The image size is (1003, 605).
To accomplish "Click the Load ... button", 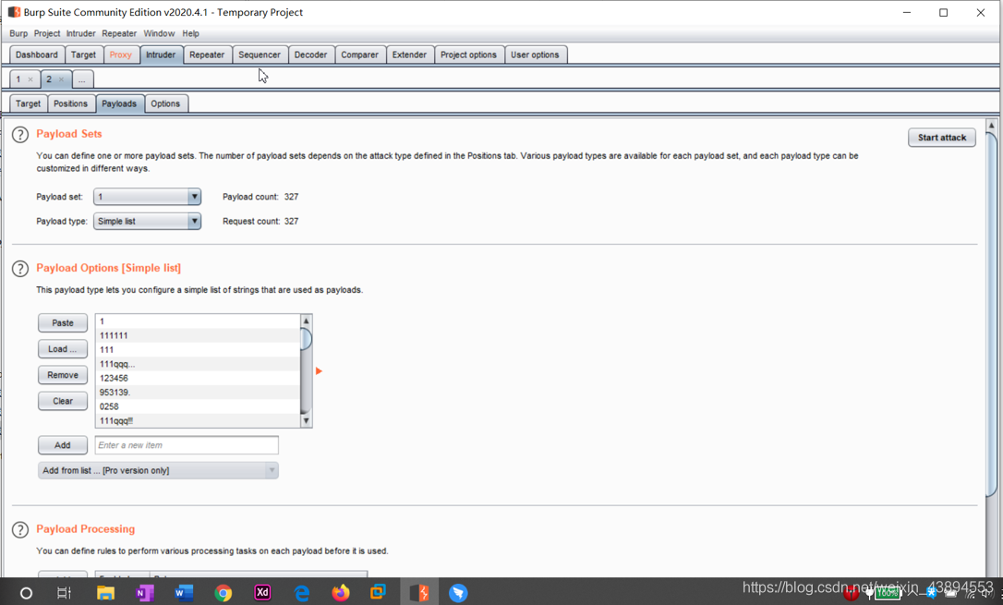I will [63, 349].
